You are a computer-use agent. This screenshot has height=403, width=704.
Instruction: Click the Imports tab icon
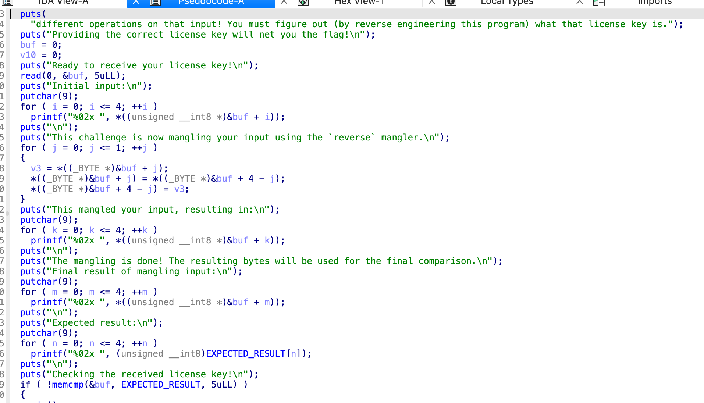coord(599,2)
